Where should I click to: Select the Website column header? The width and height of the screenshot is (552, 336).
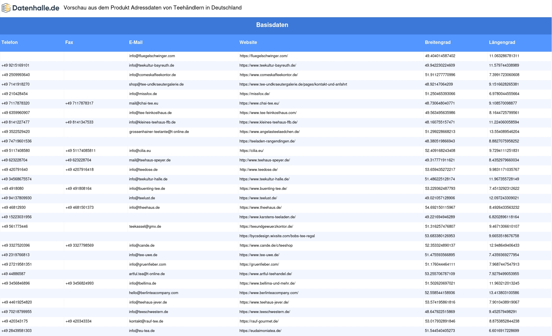point(248,42)
